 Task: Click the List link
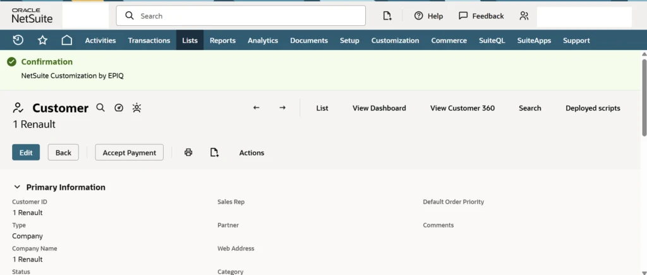click(x=322, y=108)
